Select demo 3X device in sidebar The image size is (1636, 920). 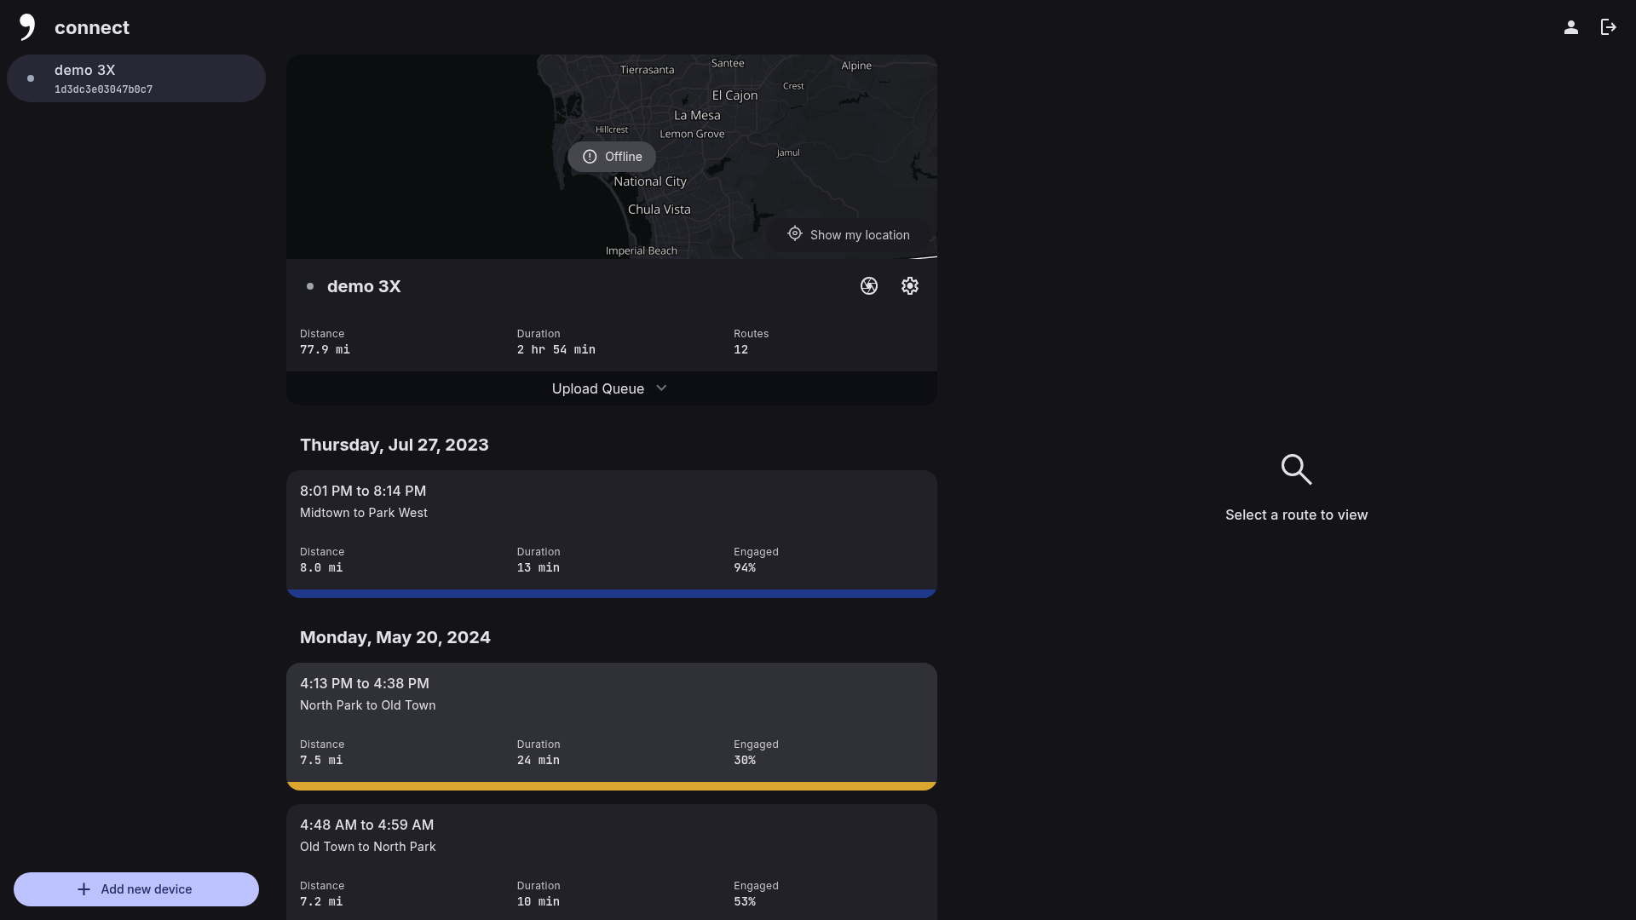(136, 78)
